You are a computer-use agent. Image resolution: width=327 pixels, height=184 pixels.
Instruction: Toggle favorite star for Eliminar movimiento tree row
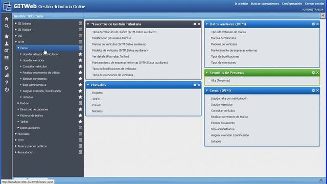[80, 79]
